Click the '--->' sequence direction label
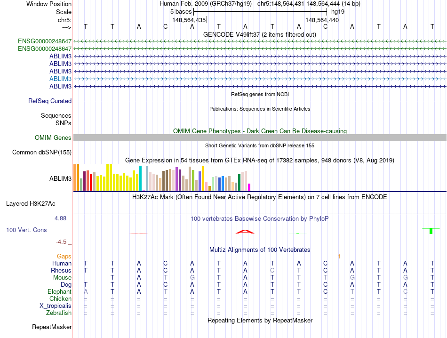 [x=67, y=27]
